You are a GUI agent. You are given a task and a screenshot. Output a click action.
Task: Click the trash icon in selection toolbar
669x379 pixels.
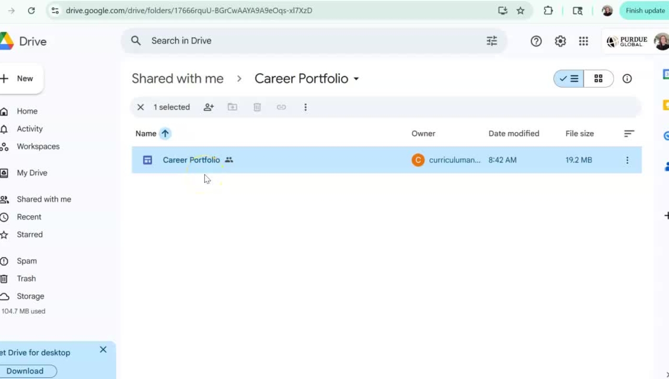click(x=257, y=107)
